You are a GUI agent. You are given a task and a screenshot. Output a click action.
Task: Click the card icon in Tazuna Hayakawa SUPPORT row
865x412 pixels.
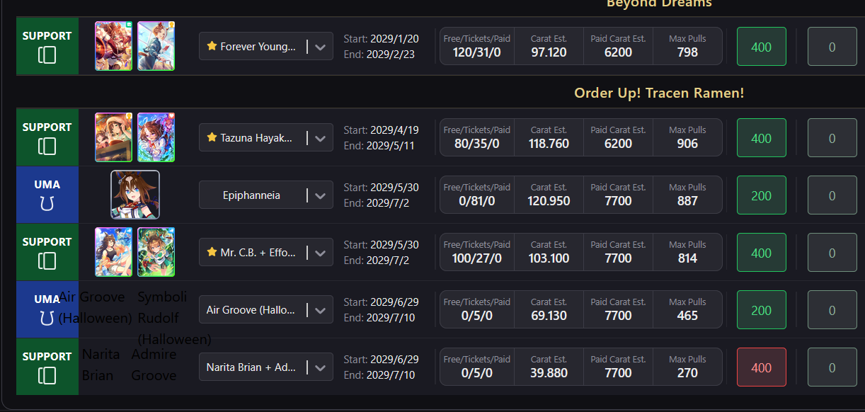47,147
